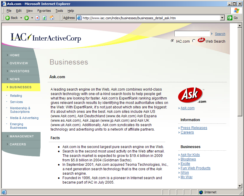Click the small Ask logo beside Web Search
Viewport: 244px width, 196px height.
pyautogui.click(x=201, y=40)
